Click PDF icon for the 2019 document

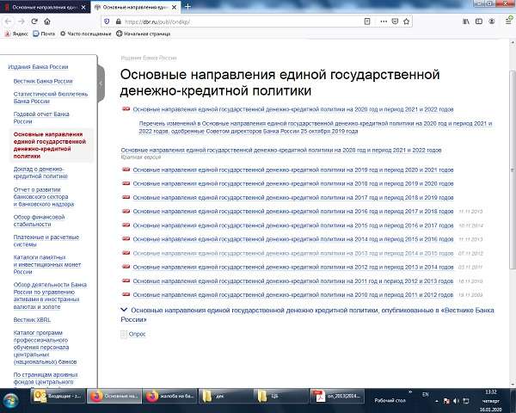(126, 170)
